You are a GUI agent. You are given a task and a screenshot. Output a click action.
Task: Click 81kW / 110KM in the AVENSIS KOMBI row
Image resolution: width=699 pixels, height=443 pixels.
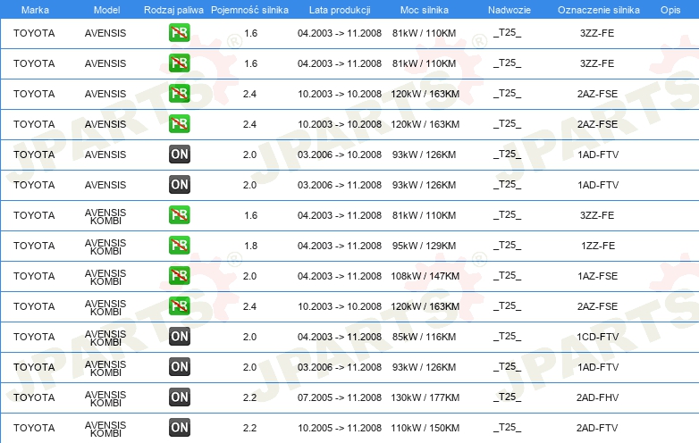click(424, 215)
